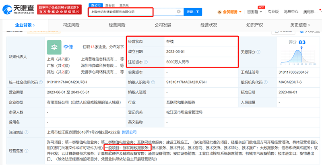This screenshot has width=322, height=165.
Task: Click the 5000万人民币 registered capital value
Action: pos(178,62)
